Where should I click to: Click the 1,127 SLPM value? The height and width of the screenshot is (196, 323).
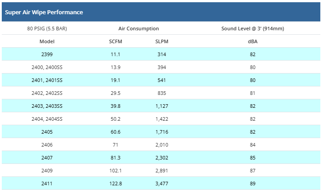[x=162, y=106]
